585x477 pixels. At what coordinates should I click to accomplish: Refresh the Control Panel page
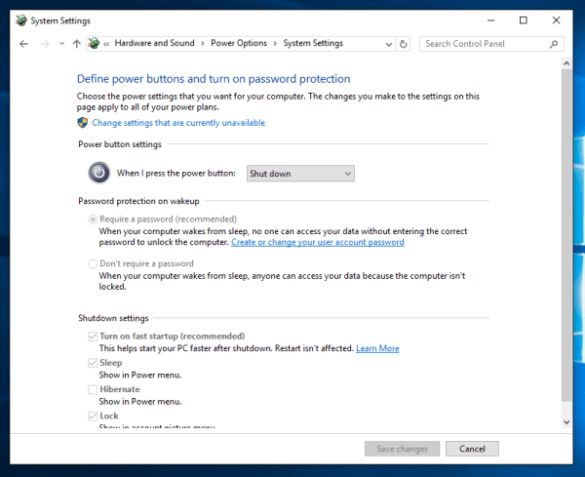coord(404,44)
